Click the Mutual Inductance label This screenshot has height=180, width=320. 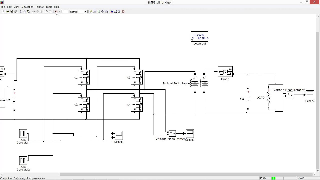tap(176, 83)
